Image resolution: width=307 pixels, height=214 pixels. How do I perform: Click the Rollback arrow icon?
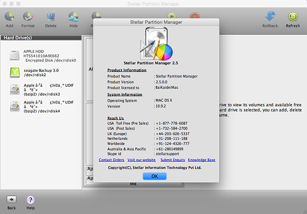point(270,16)
